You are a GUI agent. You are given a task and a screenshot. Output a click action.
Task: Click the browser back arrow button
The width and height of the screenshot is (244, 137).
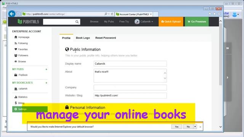[x=12, y=14]
